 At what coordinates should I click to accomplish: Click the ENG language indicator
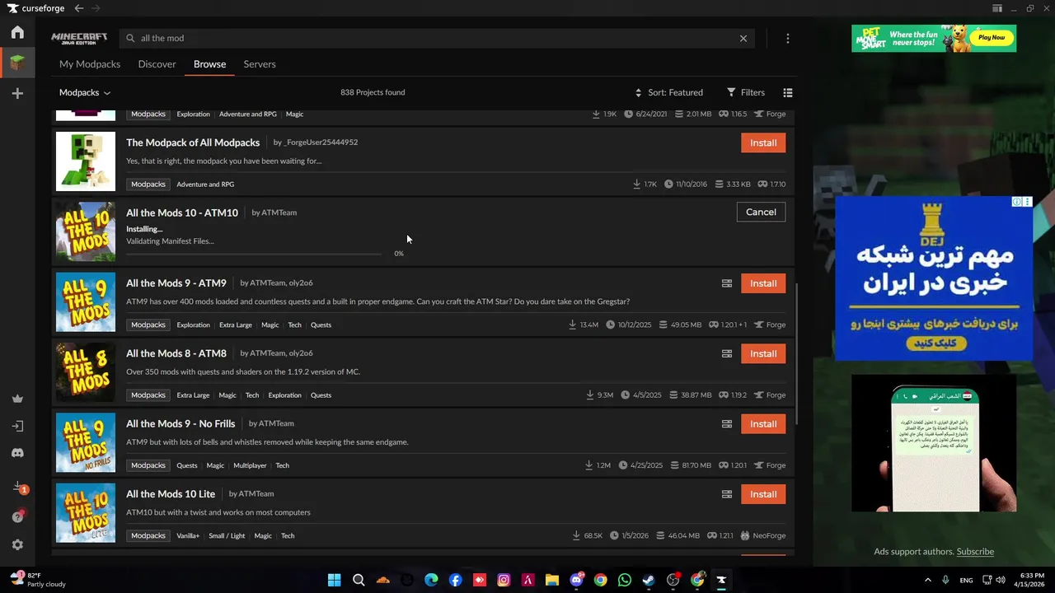tap(966, 580)
